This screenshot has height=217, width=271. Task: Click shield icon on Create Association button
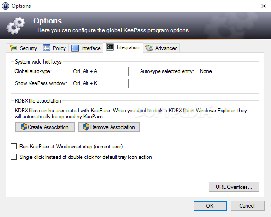[24, 127]
